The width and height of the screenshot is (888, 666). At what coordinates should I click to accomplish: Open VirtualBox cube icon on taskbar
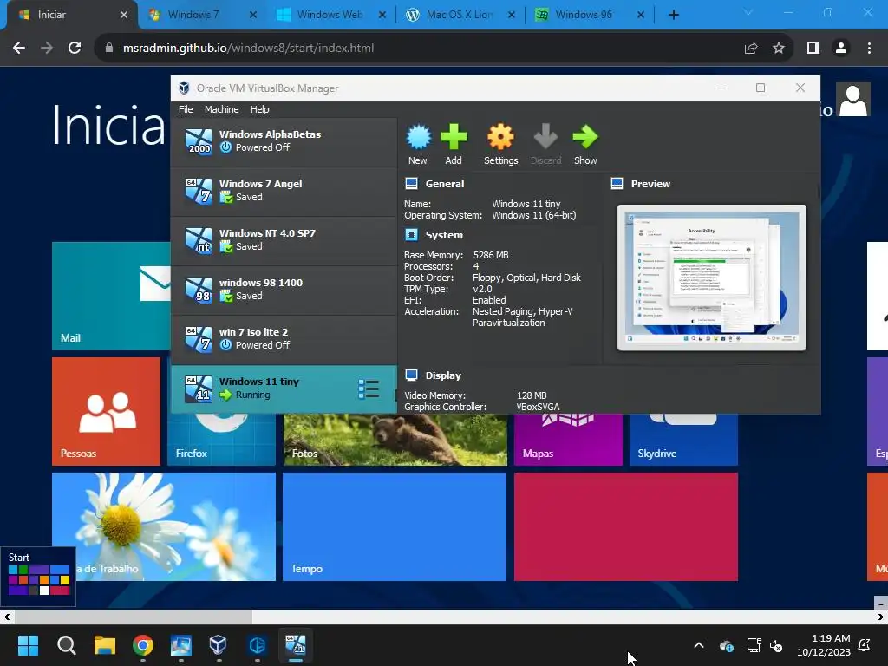tap(218, 645)
